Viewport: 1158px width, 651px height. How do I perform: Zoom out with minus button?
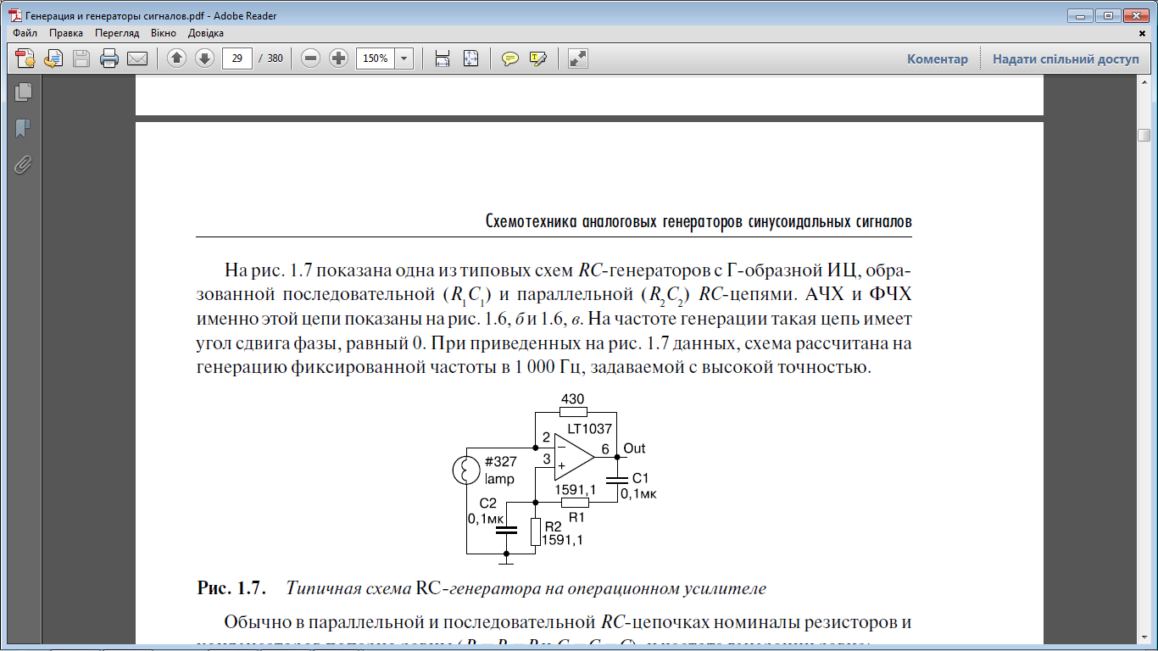(311, 58)
